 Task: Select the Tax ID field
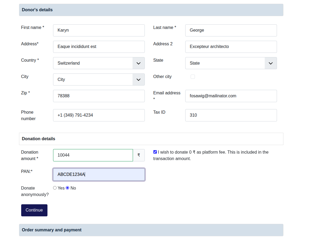click(231, 115)
